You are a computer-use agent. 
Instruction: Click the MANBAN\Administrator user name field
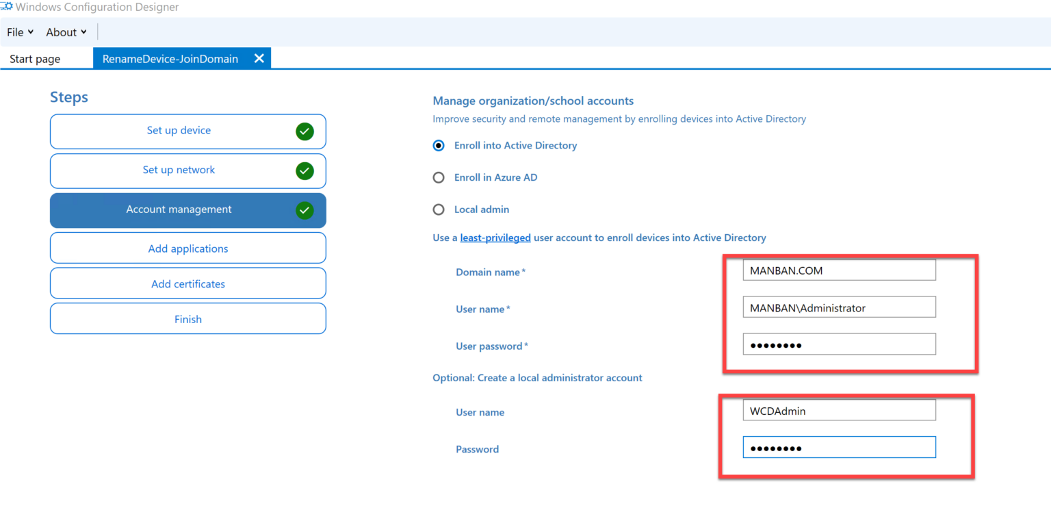pyautogui.click(x=839, y=307)
